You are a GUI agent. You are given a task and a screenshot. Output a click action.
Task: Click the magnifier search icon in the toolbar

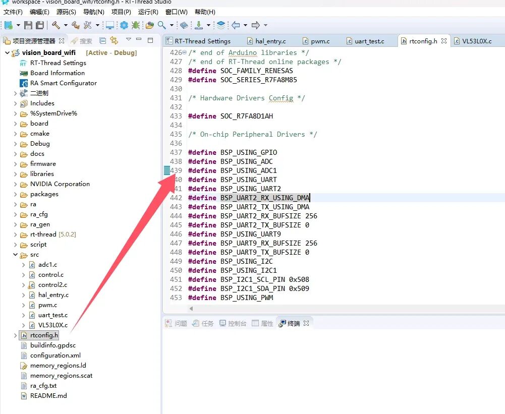click(161, 25)
